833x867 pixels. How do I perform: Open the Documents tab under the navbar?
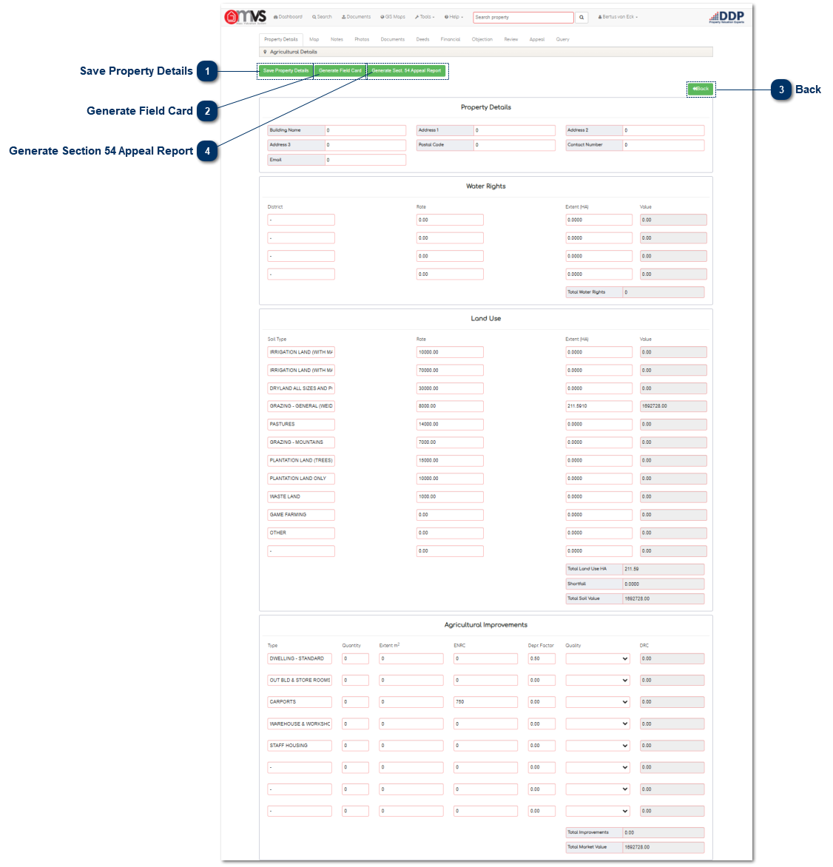point(393,39)
